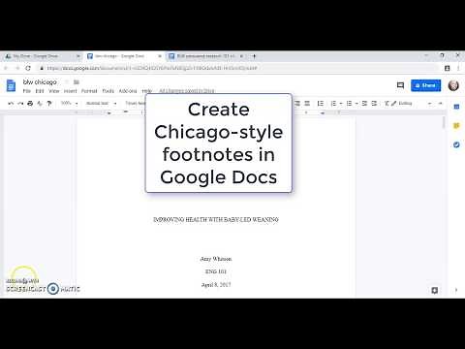Open Tasks in side panel
This screenshot has height=349, width=465.
(456, 144)
